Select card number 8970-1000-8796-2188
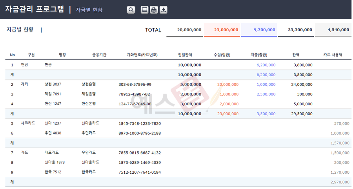This screenshot has height=189, width=353. click(x=140, y=133)
